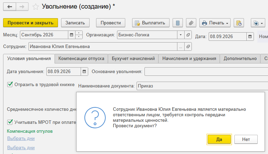
Task: Open the create-based-on dropdown icon
Action: coord(258,23)
